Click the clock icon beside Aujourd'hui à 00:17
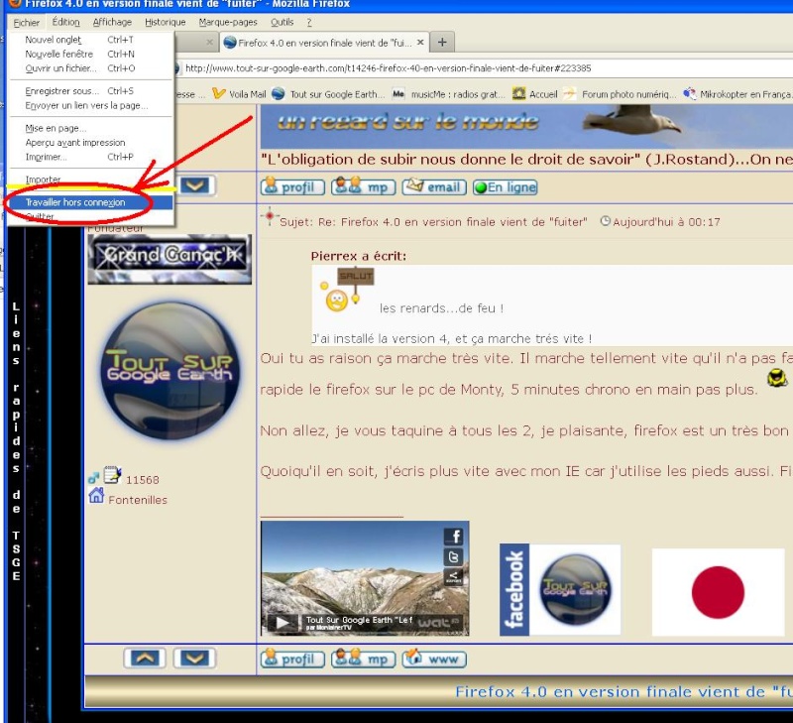 pos(605,221)
